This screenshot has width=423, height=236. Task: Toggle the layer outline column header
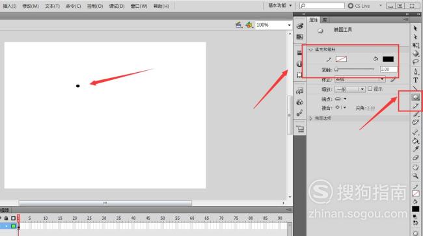pos(13,218)
